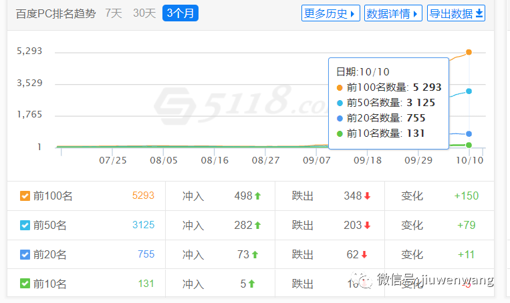
Task: Select the 3个月 range tab
Action: (180, 13)
